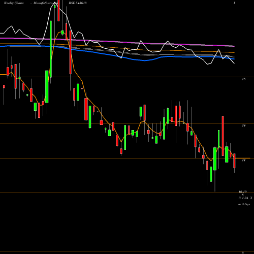Image resolution: width=254 pixels, height=254 pixels.
Task: Click the 'in 5 Days' text
Action: pyautogui.click(x=244, y=204)
